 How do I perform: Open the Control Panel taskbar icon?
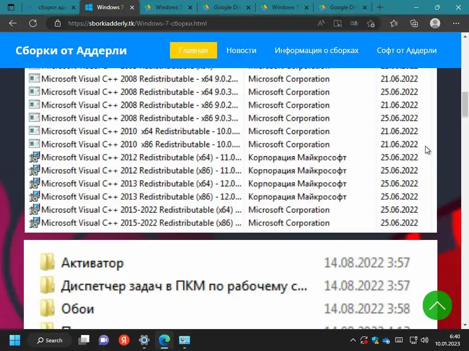point(184,340)
